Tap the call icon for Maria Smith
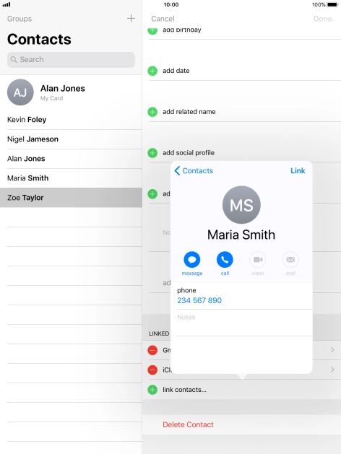 tap(225, 260)
